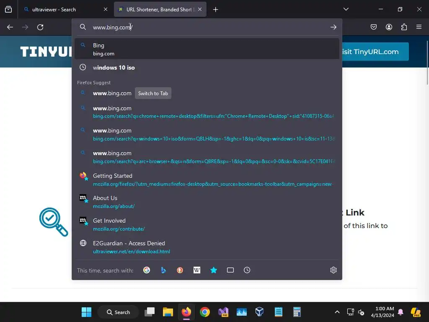Go forward one page
Image resolution: width=429 pixels, height=322 pixels.
[25, 27]
